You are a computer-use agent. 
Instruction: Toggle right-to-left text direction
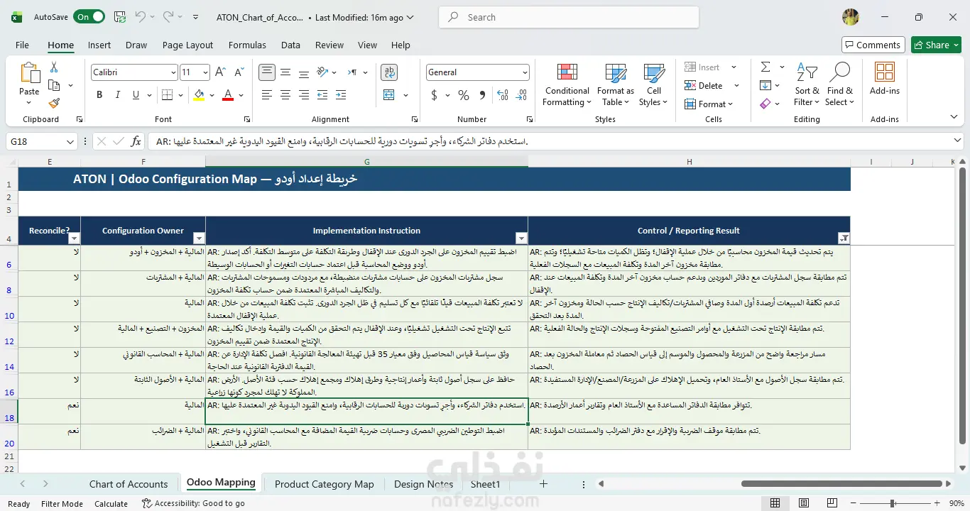click(x=352, y=72)
